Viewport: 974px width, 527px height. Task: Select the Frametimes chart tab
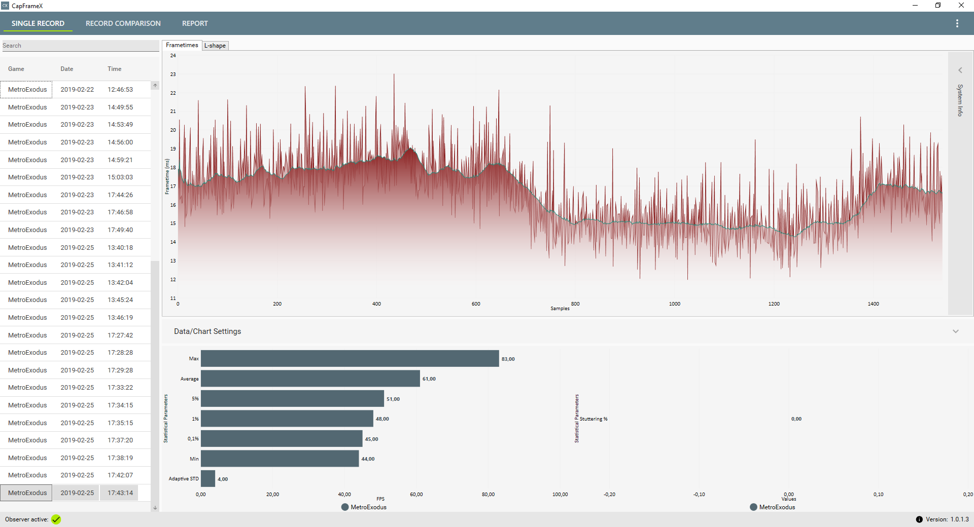coord(182,45)
